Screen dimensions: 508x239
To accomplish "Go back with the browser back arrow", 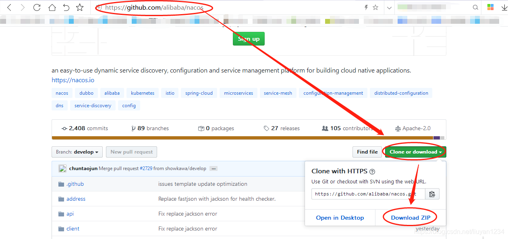I will pyautogui.click(x=9, y=7).
